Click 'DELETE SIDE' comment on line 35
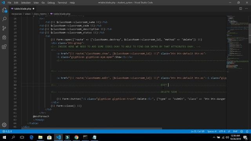This screenshot has width=251, height=141. 169,92
